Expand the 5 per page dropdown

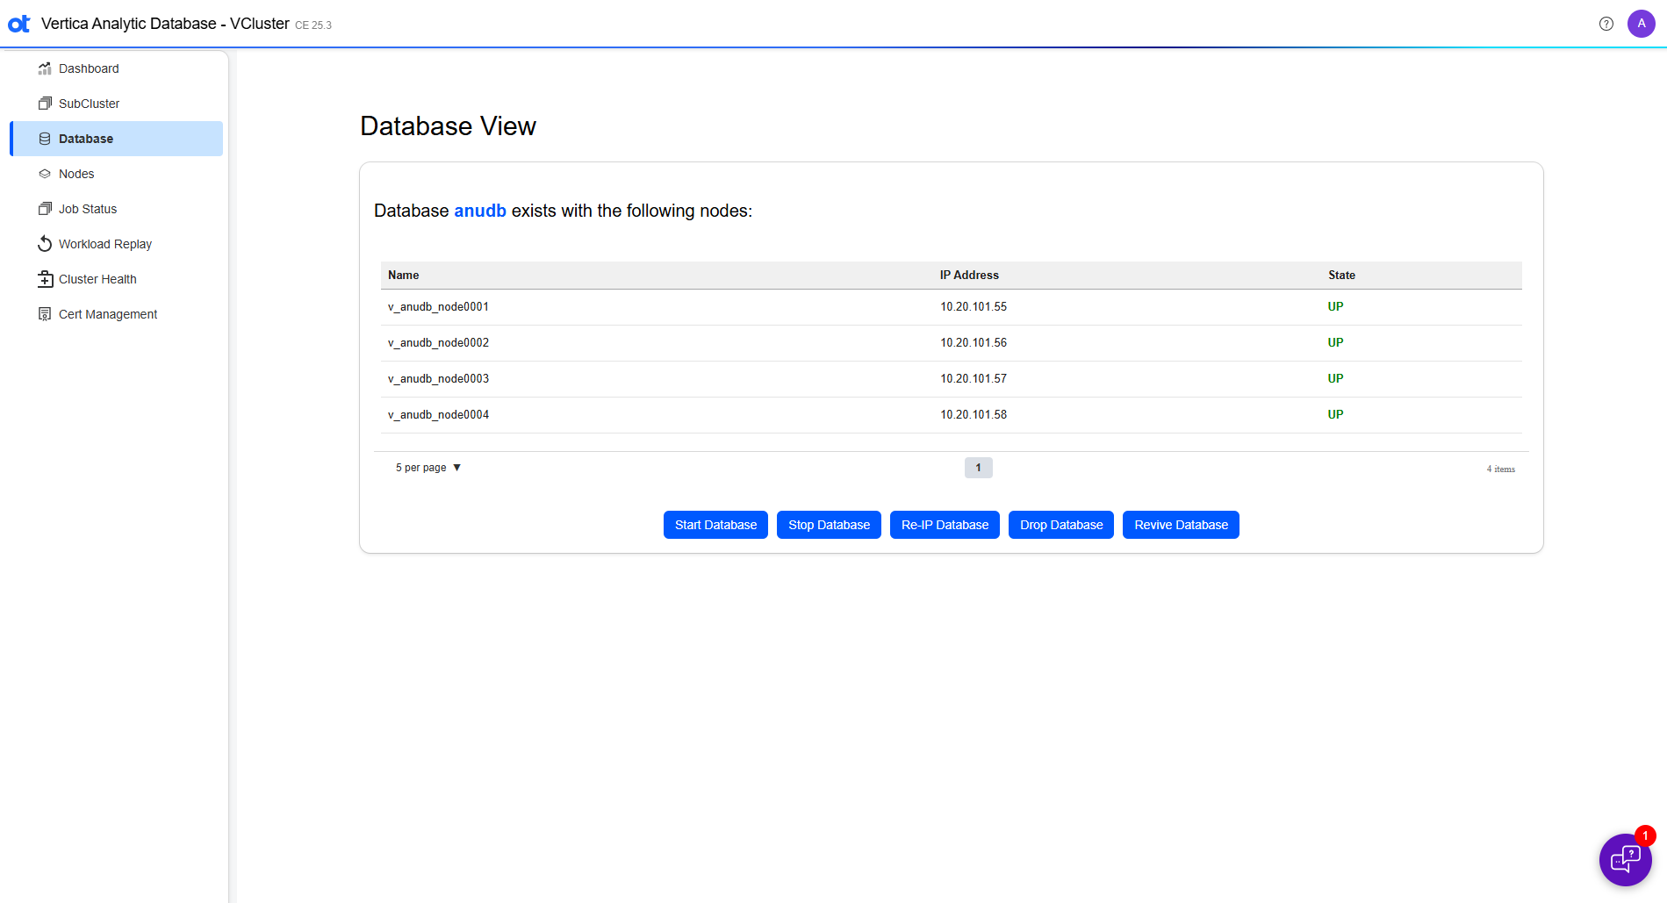[428, 468]
